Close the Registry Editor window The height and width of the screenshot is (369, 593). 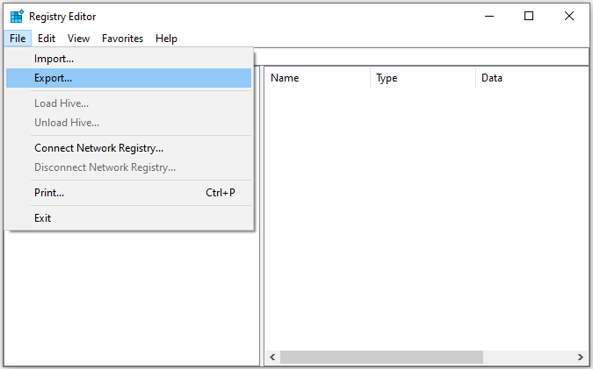click(x=568, y=17)
